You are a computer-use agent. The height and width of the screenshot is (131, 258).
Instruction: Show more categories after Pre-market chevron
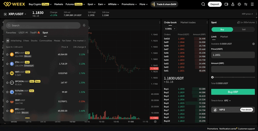(85, 41)
